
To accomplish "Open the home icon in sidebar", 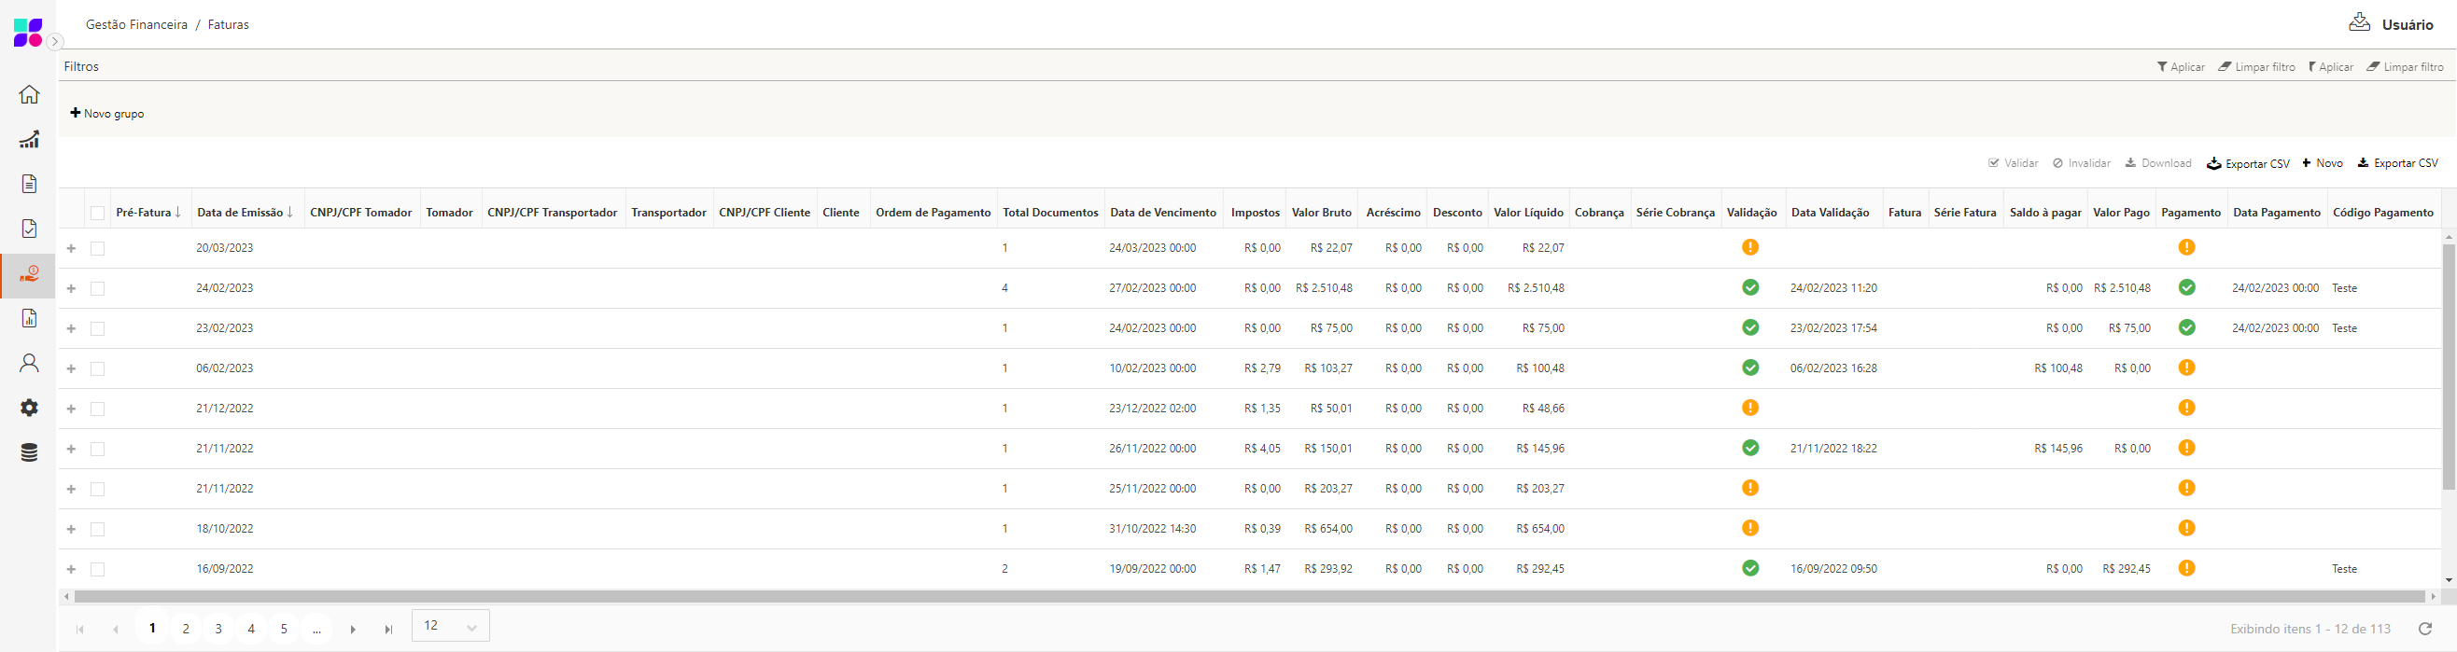I will click(30, 94).
